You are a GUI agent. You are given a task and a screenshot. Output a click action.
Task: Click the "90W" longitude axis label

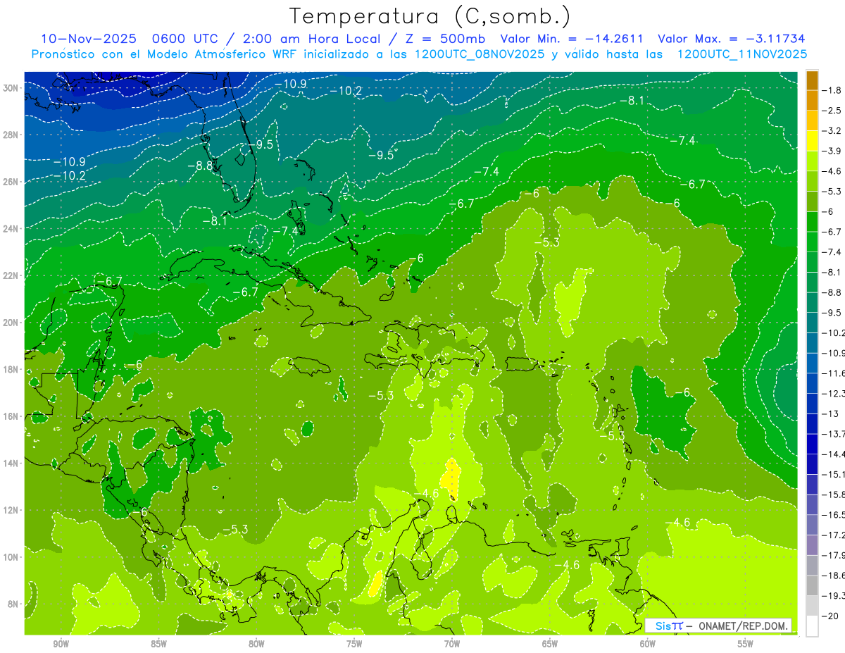pyautogui.click(x=61, y=644)
